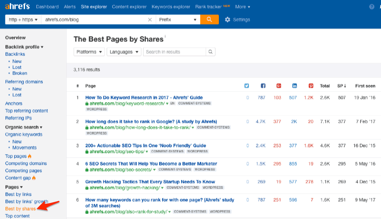Expand URL dropdown for seo-tips page
Screen dimensions: 381x219
click(x=147, y=152)
